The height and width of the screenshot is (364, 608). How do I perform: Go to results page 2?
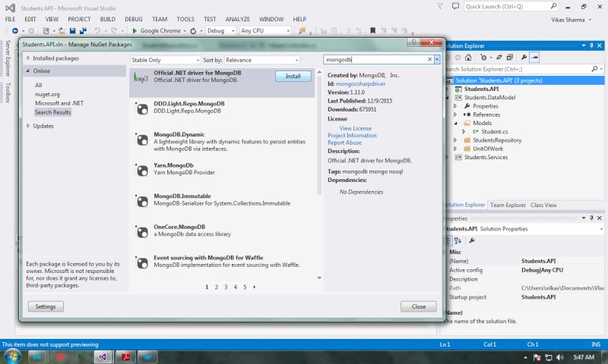[217, 287]
